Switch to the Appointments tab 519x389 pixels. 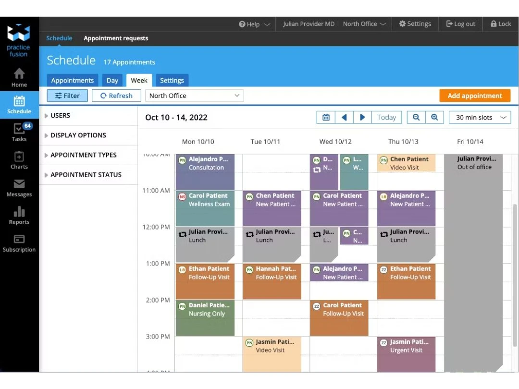[73, 80]
